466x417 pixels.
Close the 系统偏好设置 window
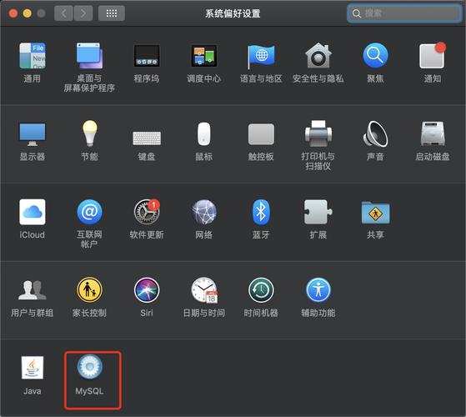[x=13, y=13]
